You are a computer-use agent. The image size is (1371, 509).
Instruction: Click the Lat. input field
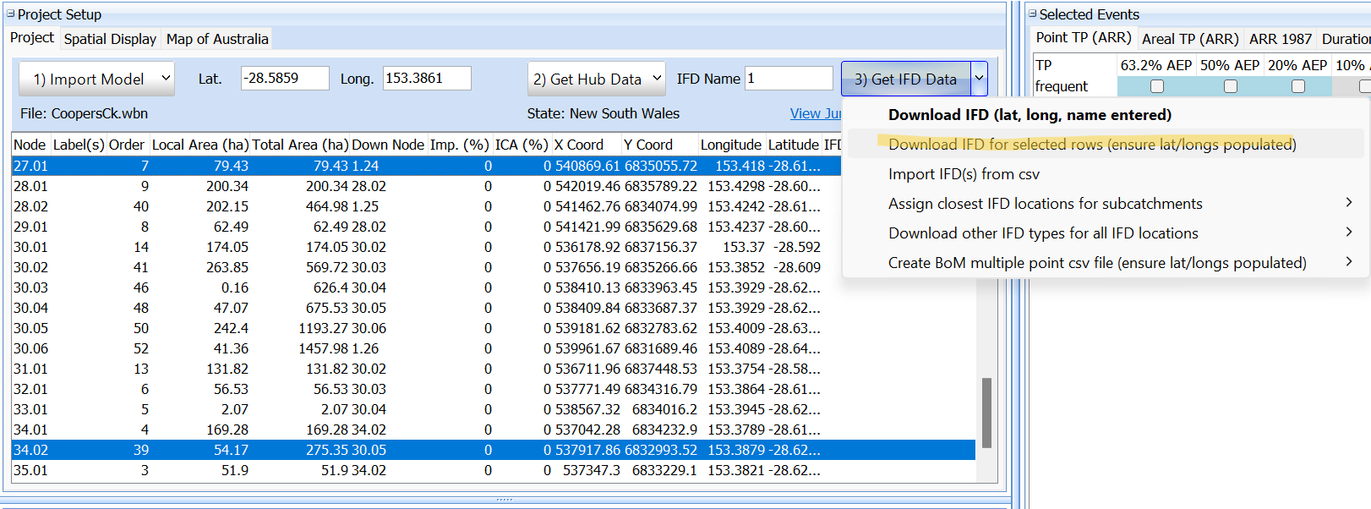[284, 79]
